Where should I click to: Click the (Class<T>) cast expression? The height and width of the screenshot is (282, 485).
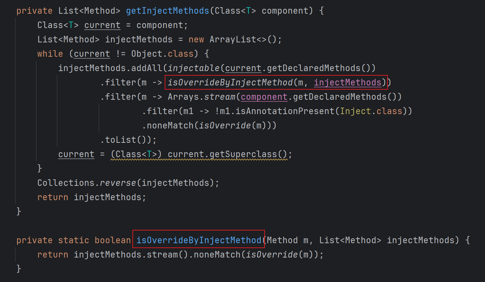(136, 154)
